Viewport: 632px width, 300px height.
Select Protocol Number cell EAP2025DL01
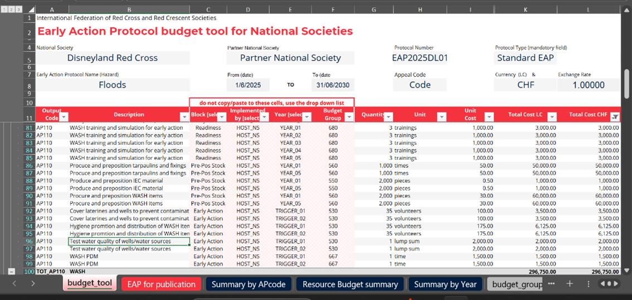point(420,58)
